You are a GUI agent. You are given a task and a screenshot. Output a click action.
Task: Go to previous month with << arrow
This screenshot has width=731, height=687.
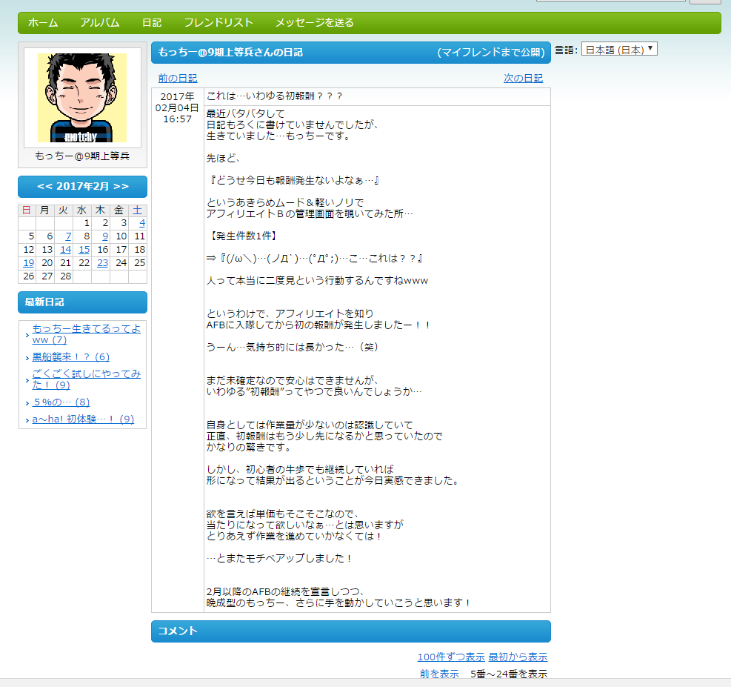(x=44, y=186)
